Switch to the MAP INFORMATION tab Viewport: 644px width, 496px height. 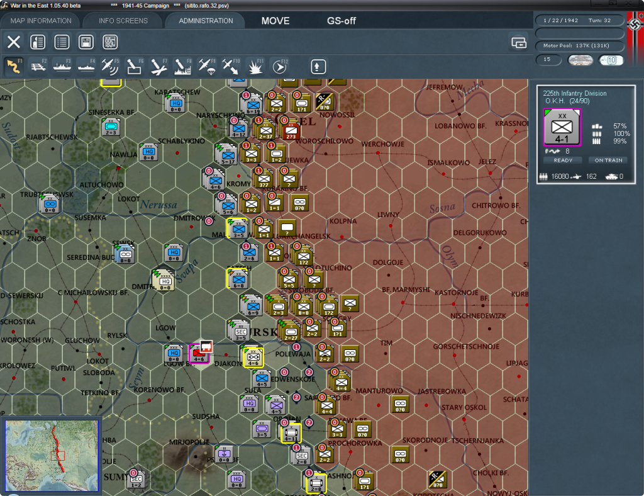(41, 21)
